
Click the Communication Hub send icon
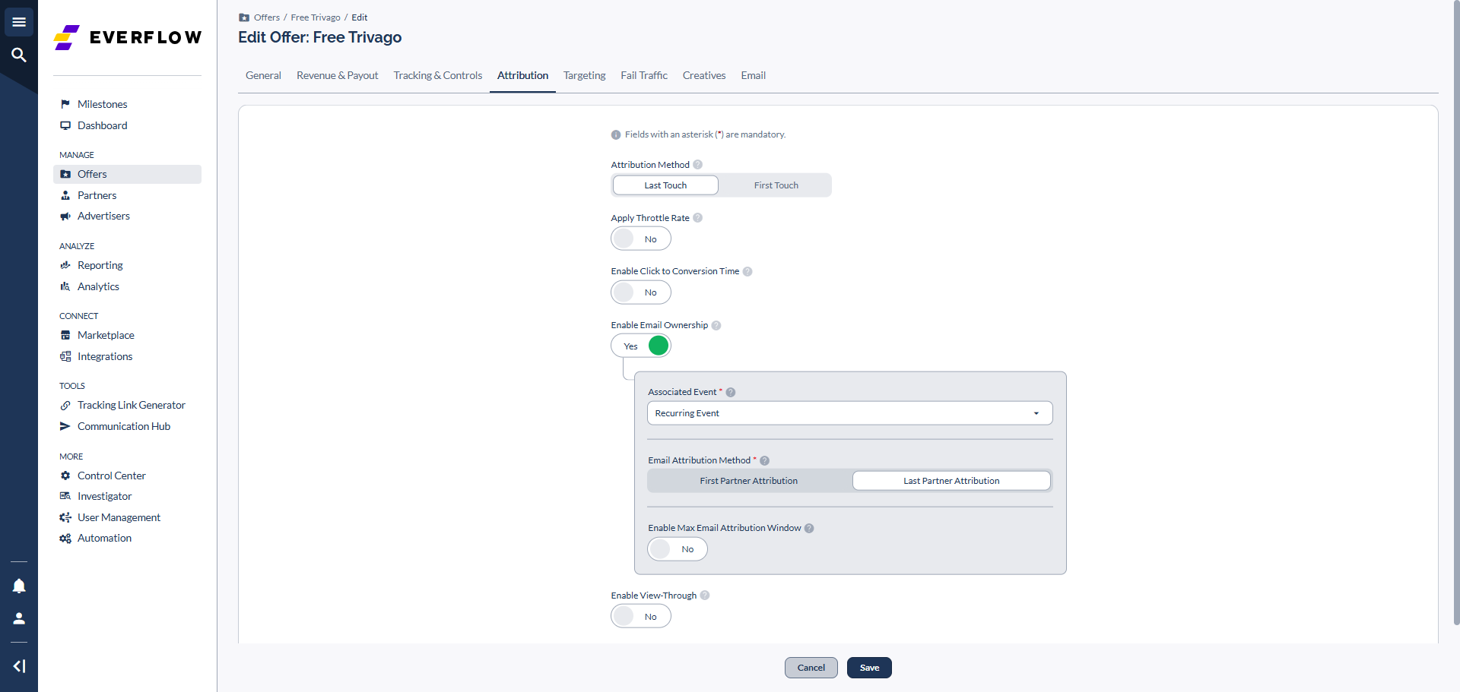(65, 426)
